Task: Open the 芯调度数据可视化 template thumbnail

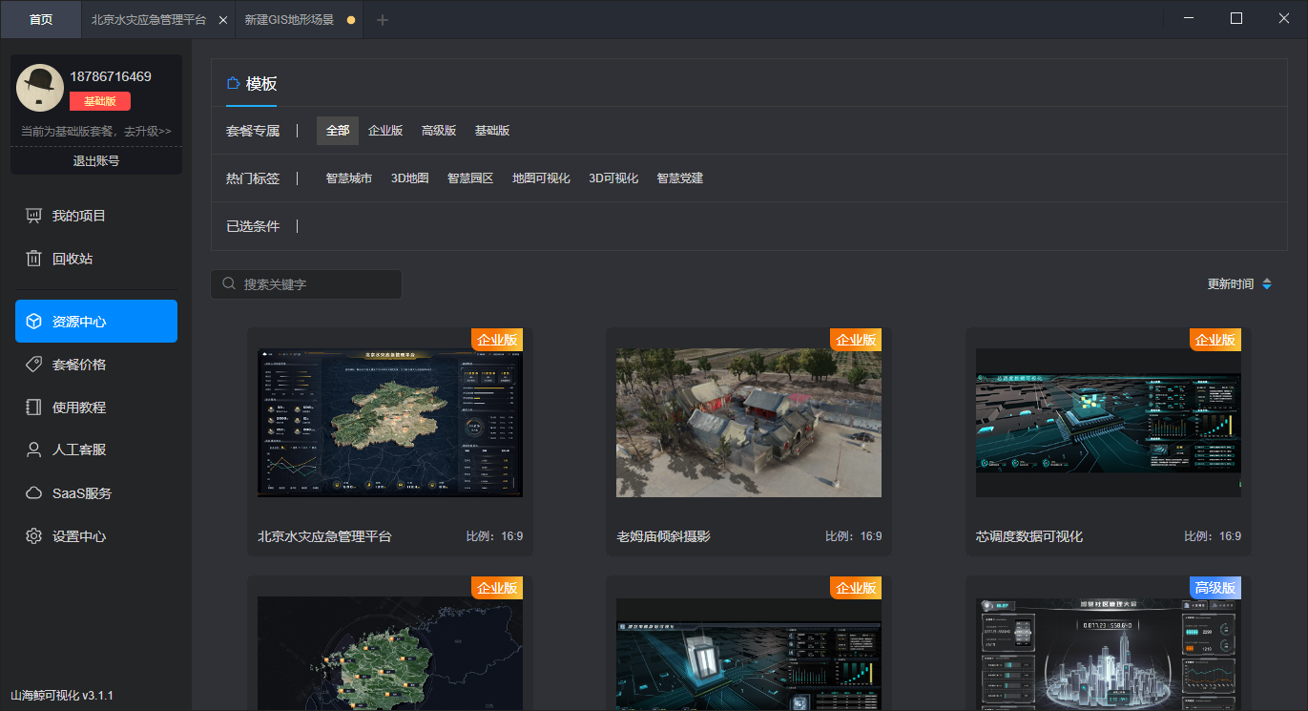Action: point(1109,423)
